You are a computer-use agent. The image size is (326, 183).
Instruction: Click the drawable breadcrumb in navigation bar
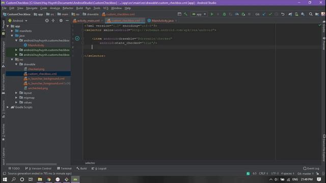click(91, 14)
